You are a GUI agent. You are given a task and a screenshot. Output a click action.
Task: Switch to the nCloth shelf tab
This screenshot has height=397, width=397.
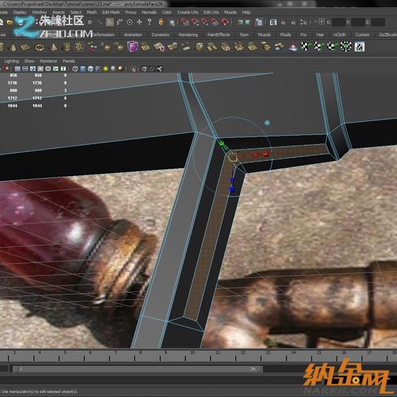tap(339, 34)
